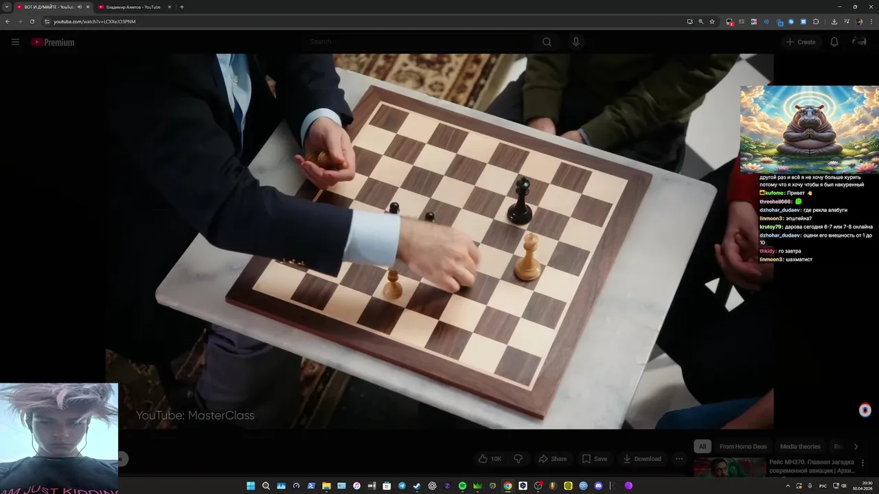Open Chrome downloads
This screenshot has height=494, width=879.
click(x=834, y=21)
